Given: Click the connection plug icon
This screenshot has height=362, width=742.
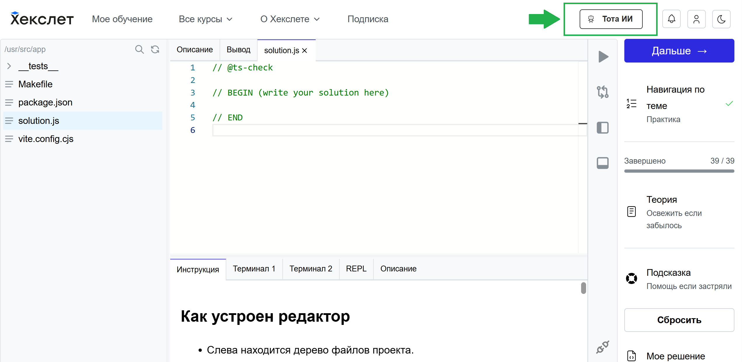Looking at the screenshot, I should (602, 347).
